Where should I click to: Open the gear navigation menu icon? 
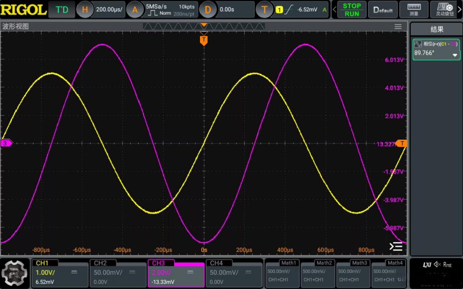pyautogui.click(x=15, y=273)
